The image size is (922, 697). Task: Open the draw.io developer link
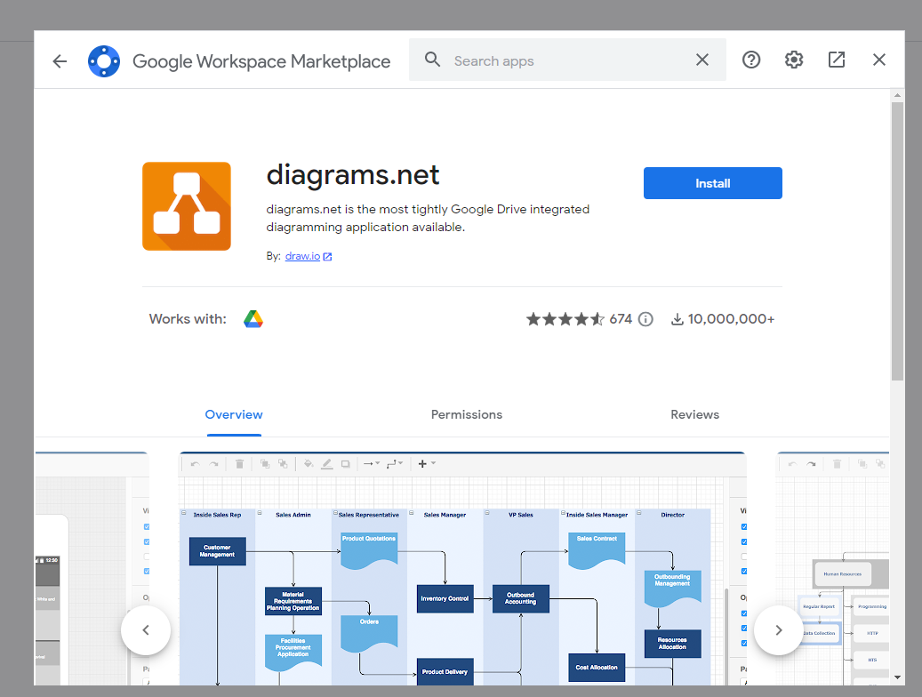pos(302,256)
